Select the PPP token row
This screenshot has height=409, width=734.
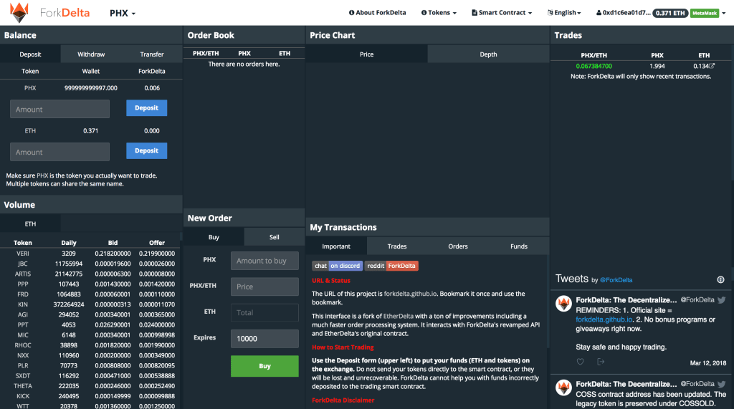pyautogui.click(x=90, y=284)
